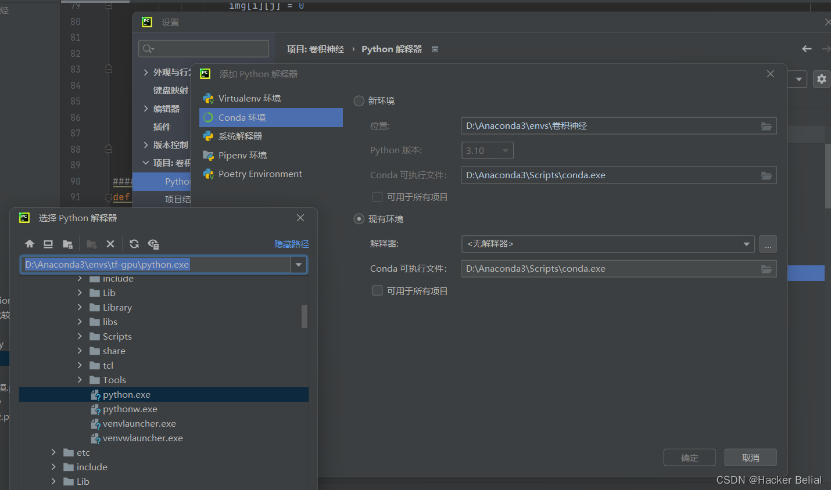
Task: Toggle show hidden files icon
Action: (x=153, y=244)
